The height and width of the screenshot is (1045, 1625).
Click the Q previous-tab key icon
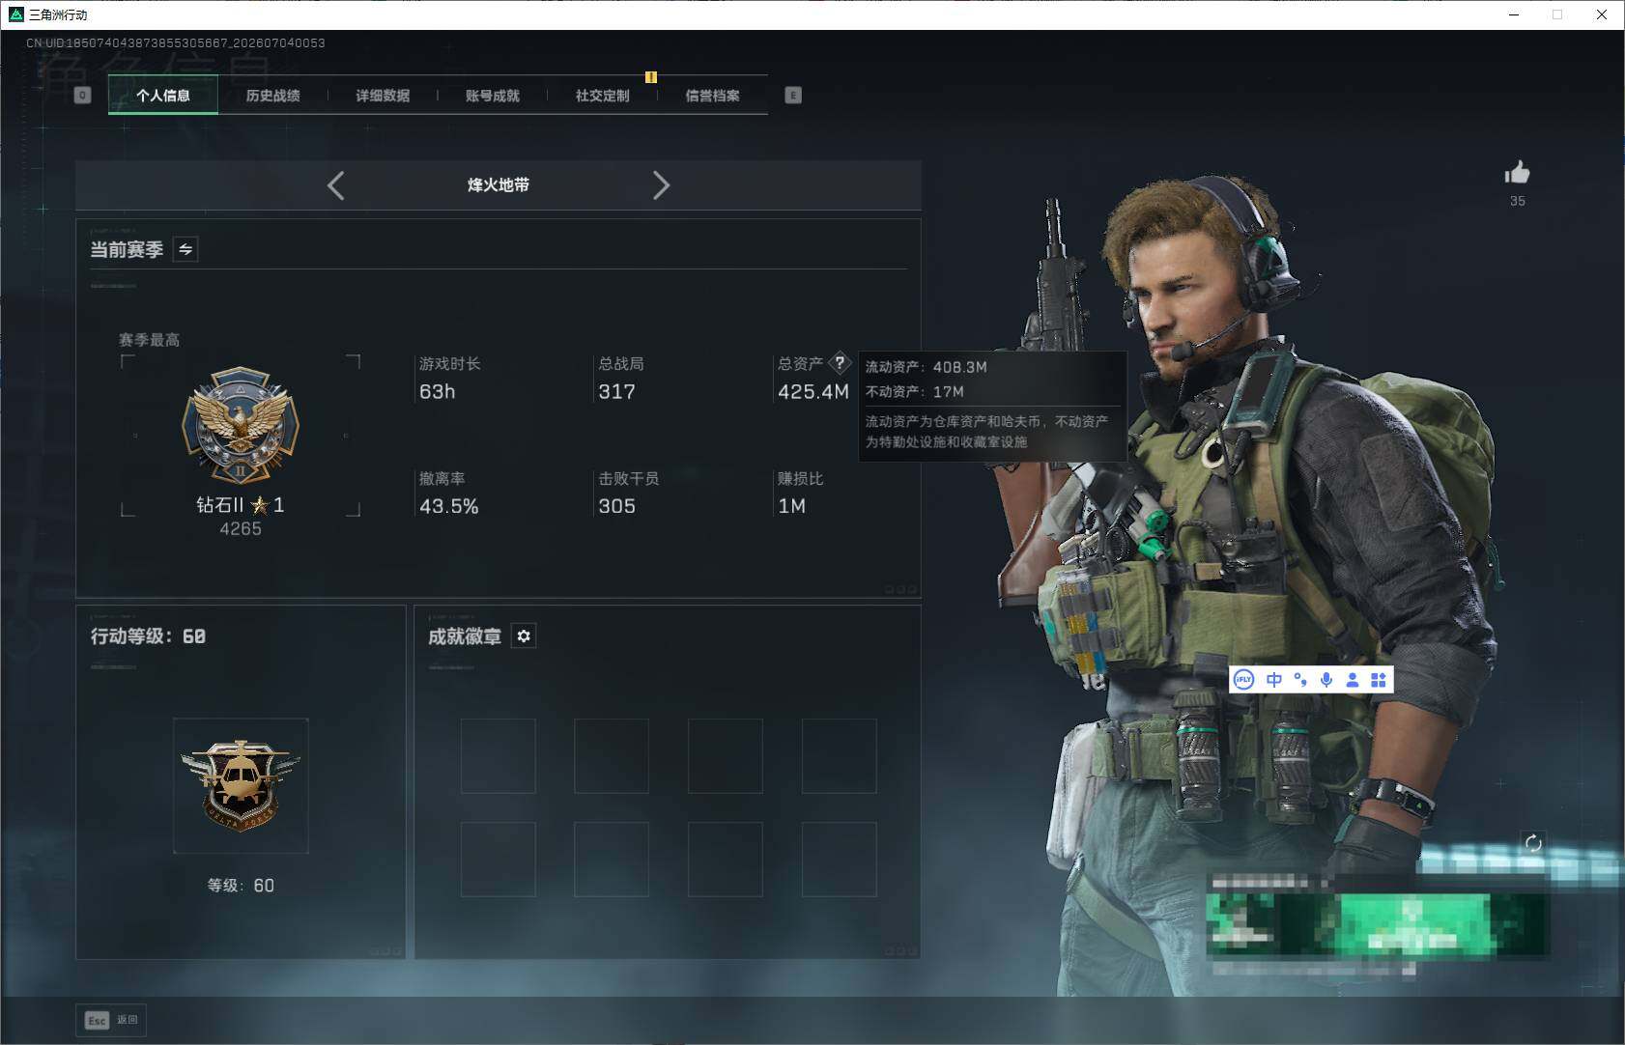(x=82, y=96)
